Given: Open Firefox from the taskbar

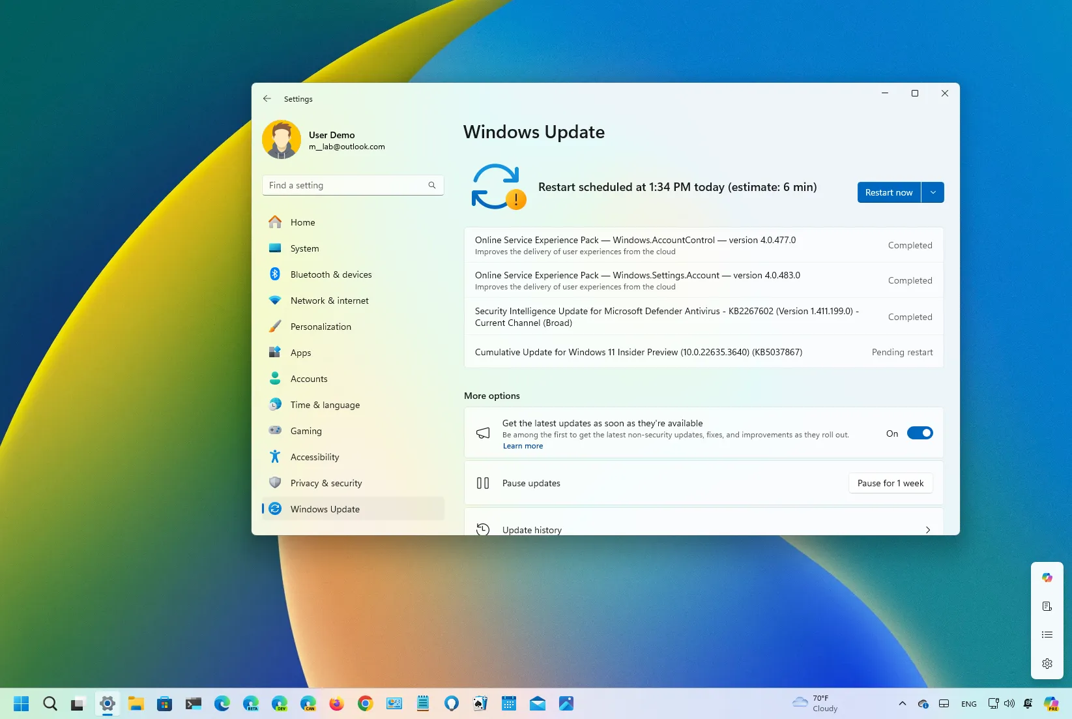Looking at the screenshot, I should (336, 703).
